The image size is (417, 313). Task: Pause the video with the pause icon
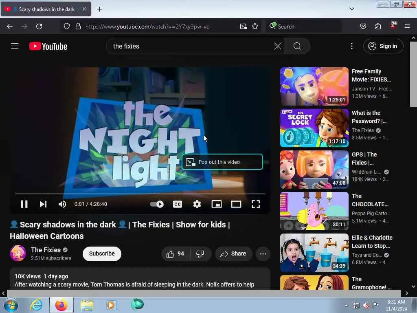(24, 204)
